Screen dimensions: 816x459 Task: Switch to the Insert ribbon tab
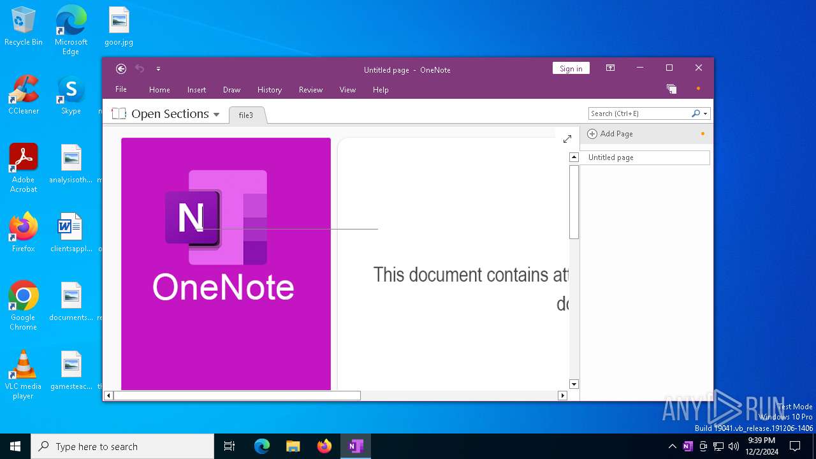196,90
